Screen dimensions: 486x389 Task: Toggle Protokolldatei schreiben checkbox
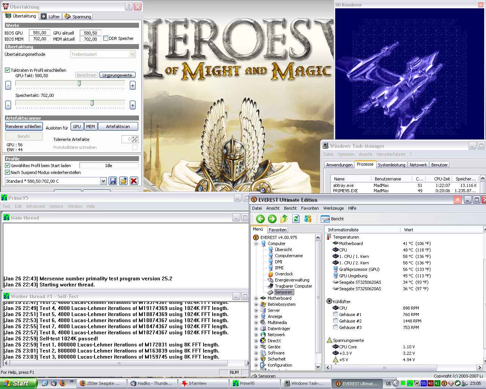(135, 147)
